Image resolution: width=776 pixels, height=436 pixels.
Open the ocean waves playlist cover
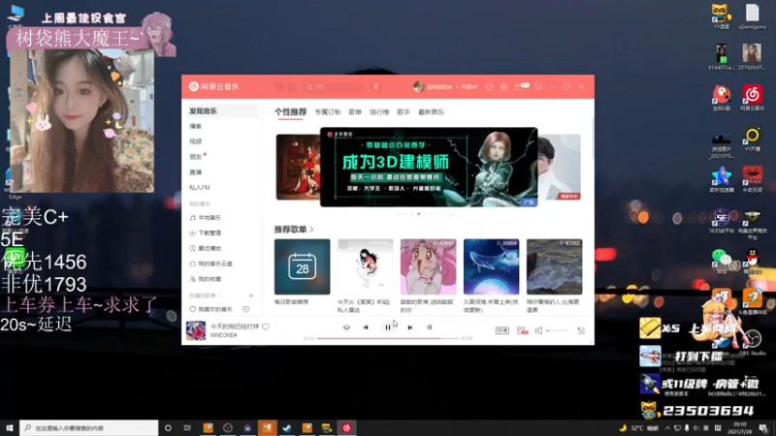(554, 266)
